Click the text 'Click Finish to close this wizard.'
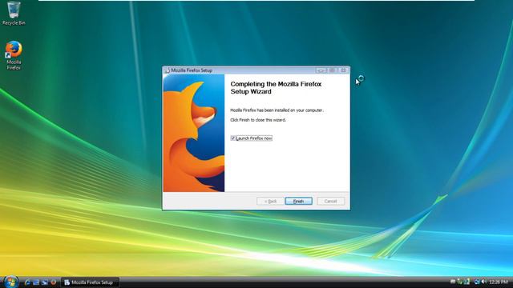The image size is (513, 288). (x=258, y=120)
